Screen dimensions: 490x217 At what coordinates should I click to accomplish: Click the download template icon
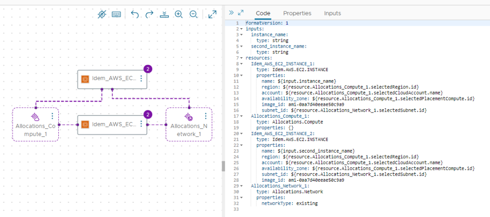tap(164, 14)
